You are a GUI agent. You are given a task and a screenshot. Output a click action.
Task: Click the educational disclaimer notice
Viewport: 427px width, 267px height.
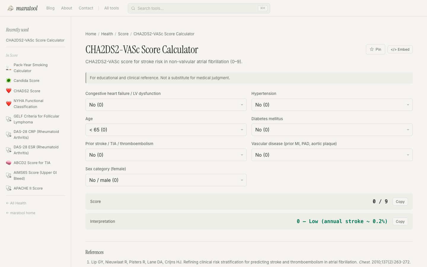coord(249,78)
